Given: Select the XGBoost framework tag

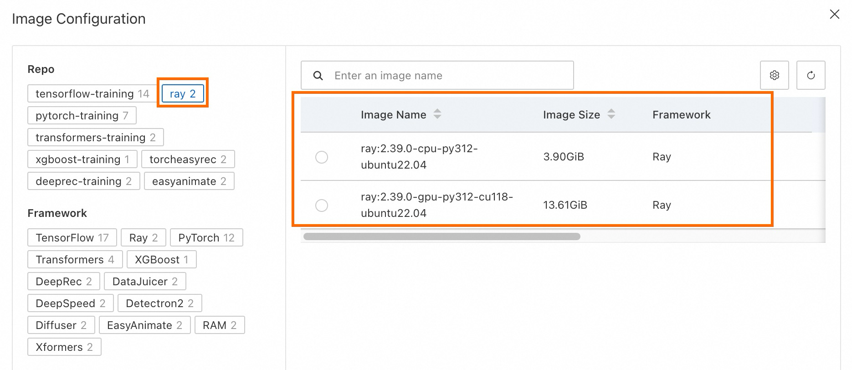Looking at the screenshot, I should pos(161,260).
